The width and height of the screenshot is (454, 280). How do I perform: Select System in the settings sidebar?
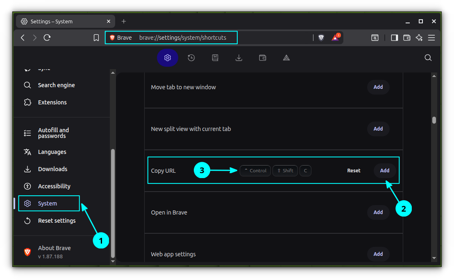click(48, 203)
